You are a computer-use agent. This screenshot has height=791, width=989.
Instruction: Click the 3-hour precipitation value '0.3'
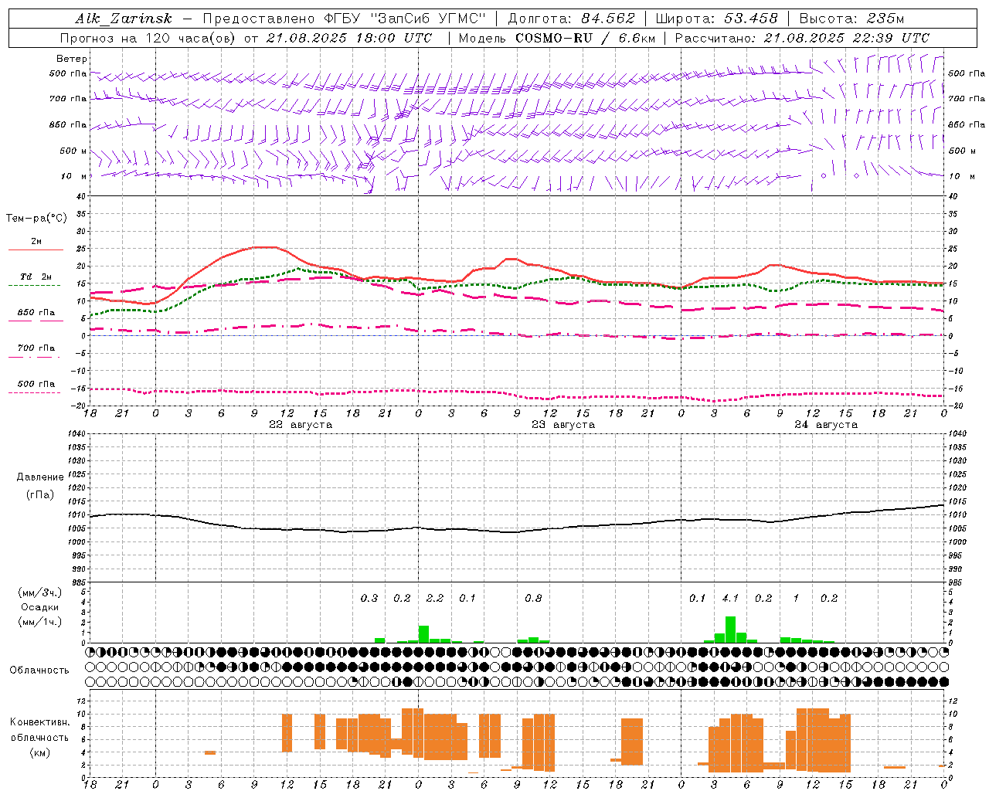(x=369, y=599)
